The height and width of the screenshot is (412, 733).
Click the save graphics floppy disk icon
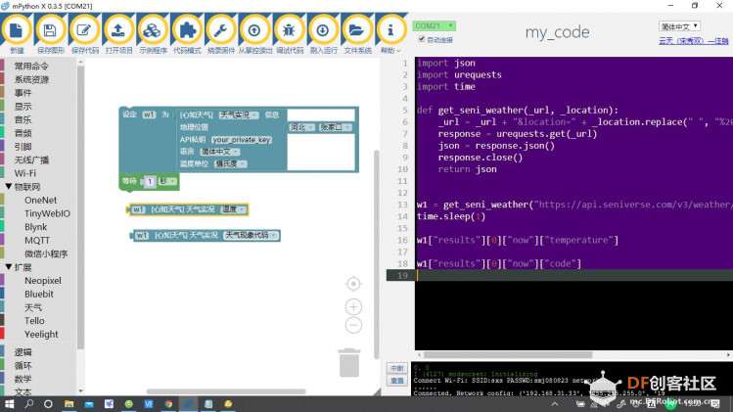click(51, 30)
